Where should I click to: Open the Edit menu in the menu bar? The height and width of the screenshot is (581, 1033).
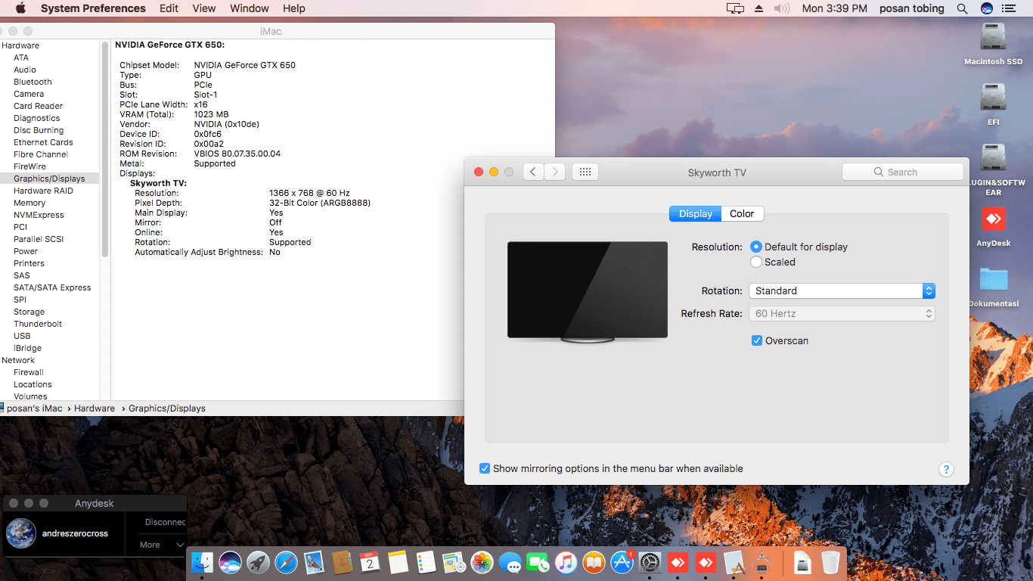point(169,8)
